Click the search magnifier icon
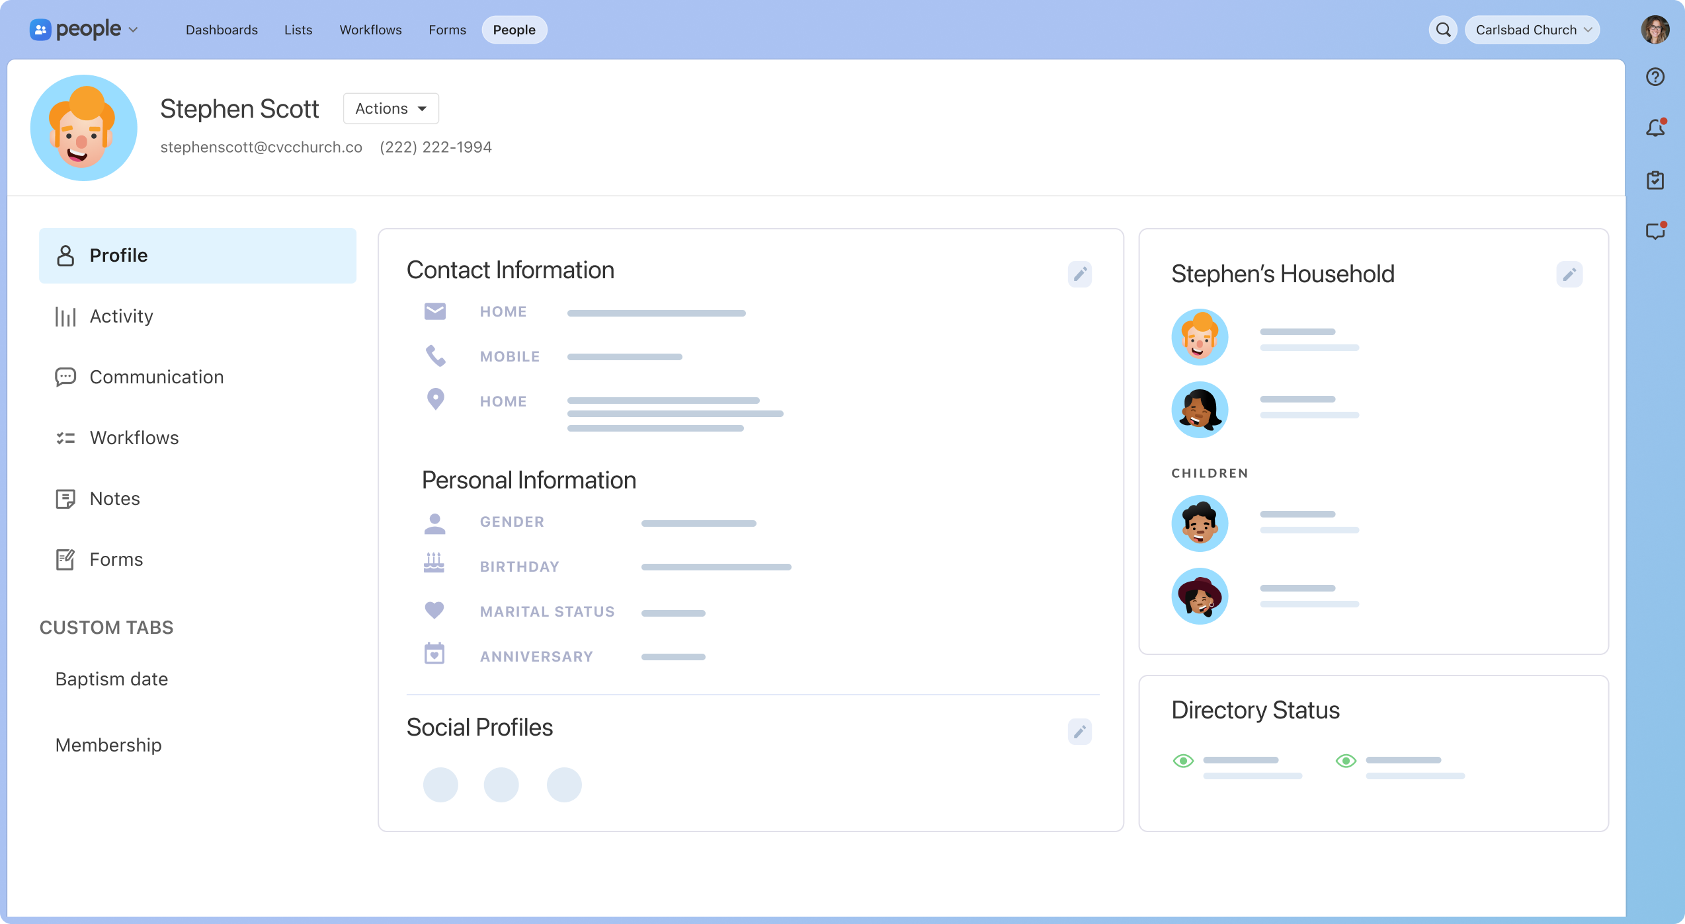This screenshot has height=924, width=1685. (x=1443, y=29)
